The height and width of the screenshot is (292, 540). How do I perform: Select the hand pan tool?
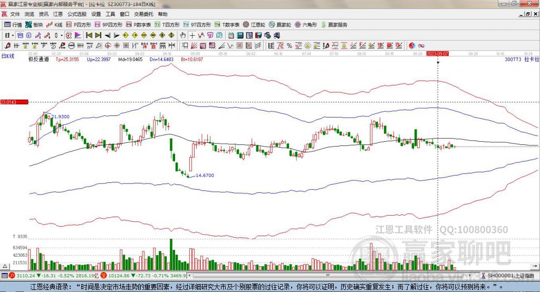point(183,35)
